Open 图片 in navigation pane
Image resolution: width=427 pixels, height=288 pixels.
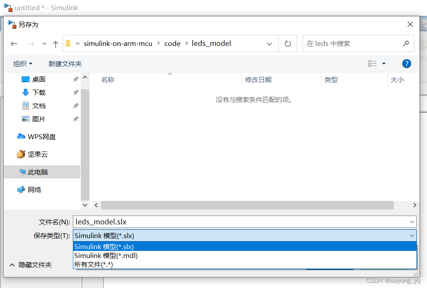point(39,119)
